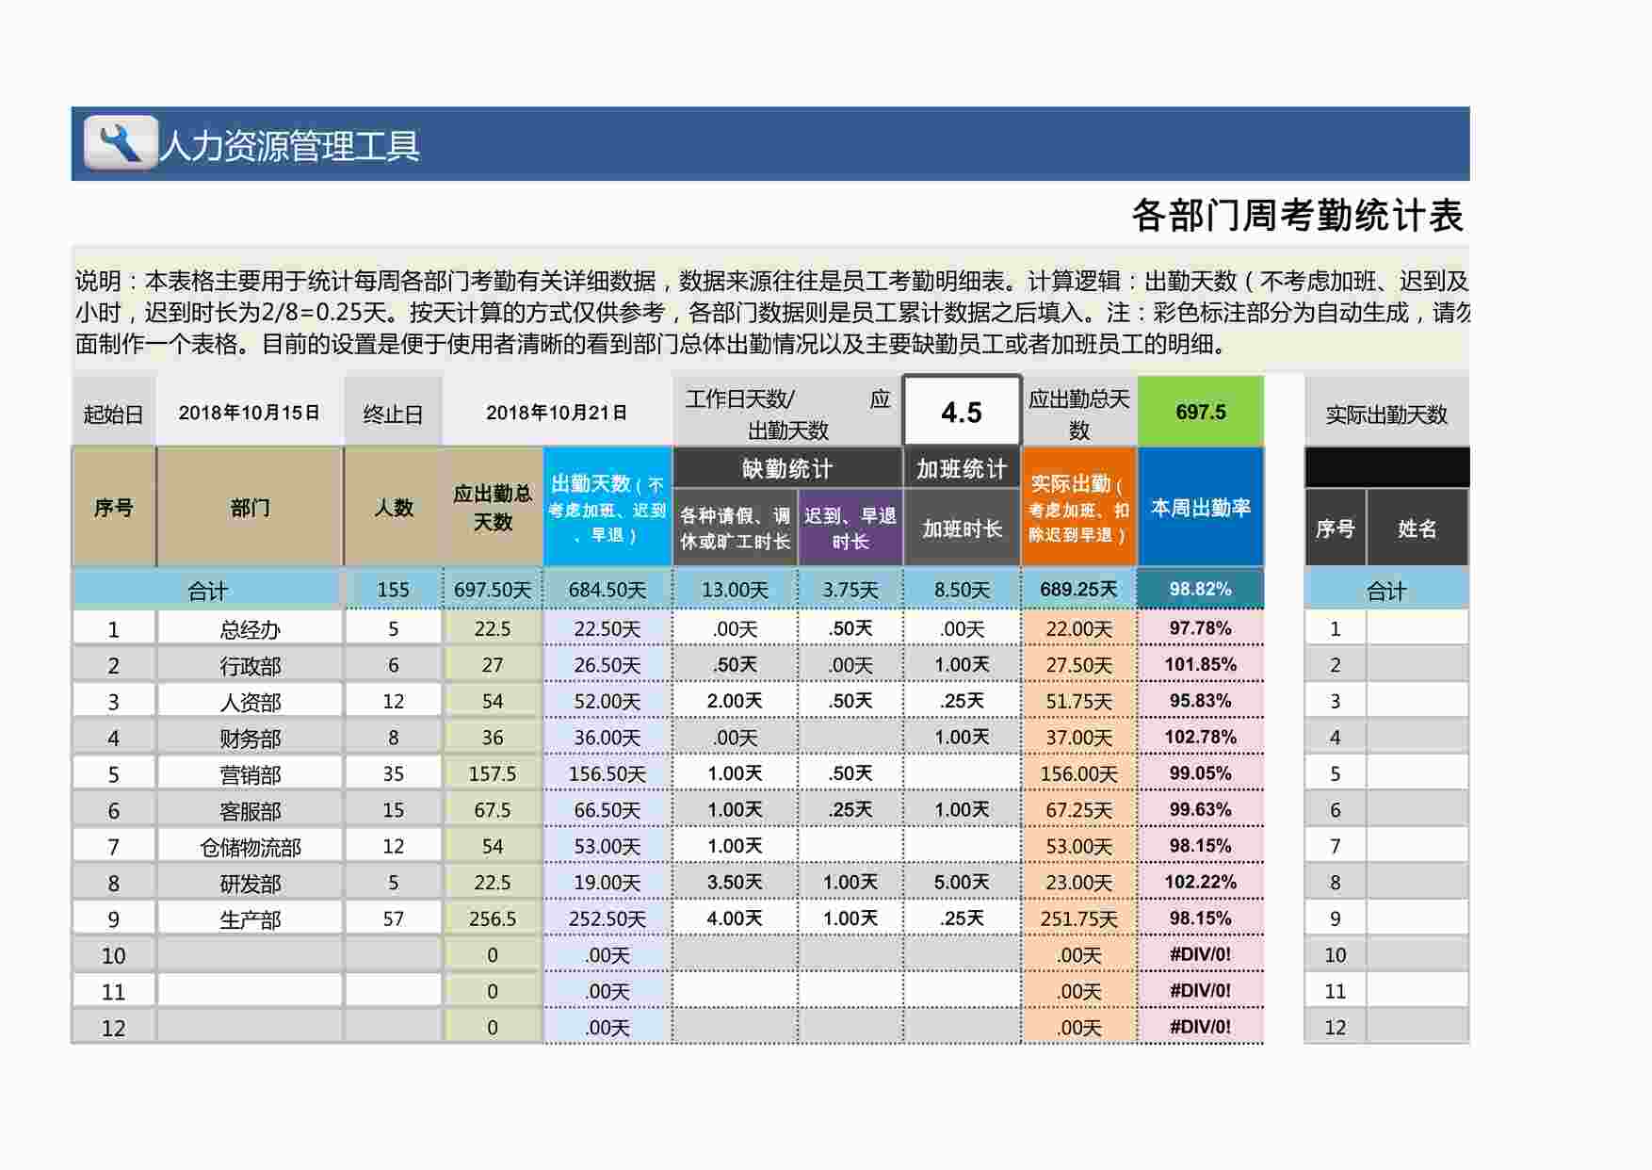Select 生产部 actual attendance 251.75天
This screenshot has width=1652, height=1170.
click(x=1079, y=918)
